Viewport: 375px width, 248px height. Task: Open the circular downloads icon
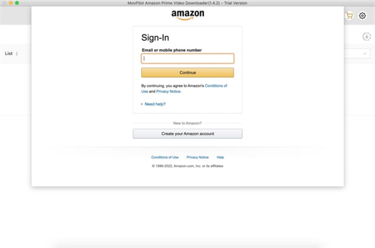click(x=366, y=36)
